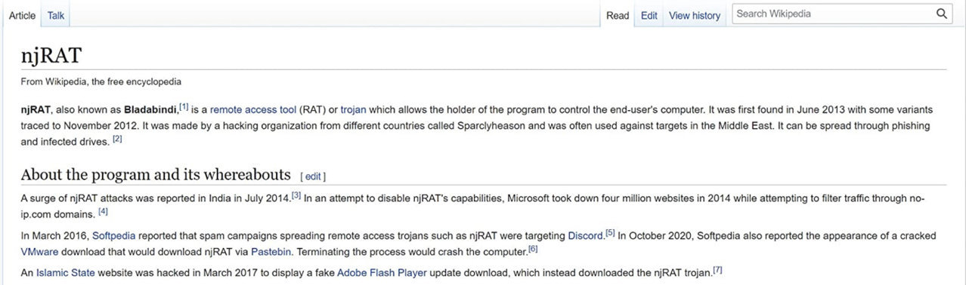Screen dimensions: 966x285
Task: Open citation [4] after no-ip.com domains
Action: [x=104, y=211]
